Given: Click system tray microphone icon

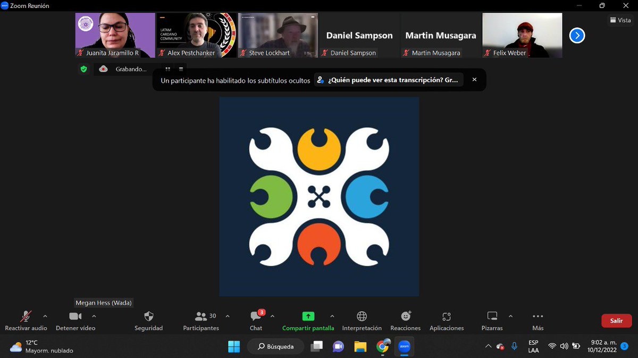Looking at the screenshot, I should [x=514, y=346].
